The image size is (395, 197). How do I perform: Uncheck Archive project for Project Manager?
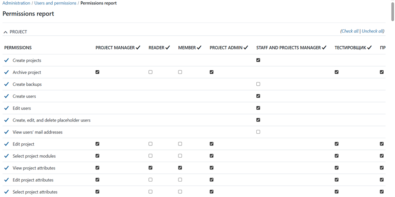tap(97, 72)
